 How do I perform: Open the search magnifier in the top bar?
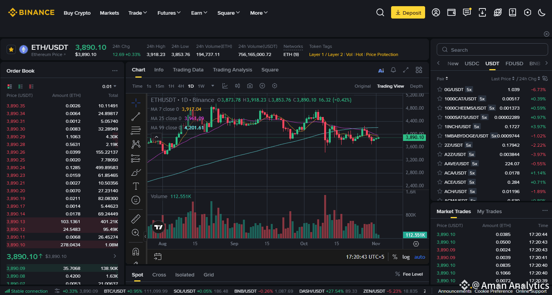click(x=380, y=12)
